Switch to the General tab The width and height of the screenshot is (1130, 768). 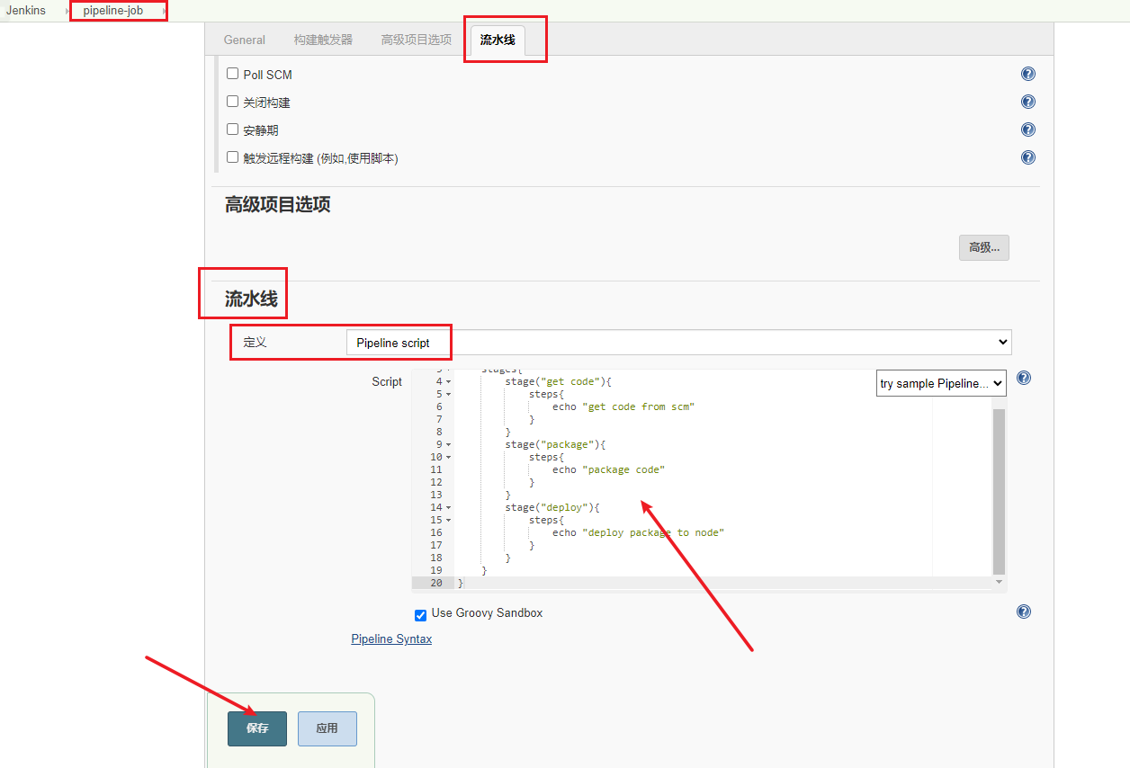pyautogui.click(x=245, y=40)
